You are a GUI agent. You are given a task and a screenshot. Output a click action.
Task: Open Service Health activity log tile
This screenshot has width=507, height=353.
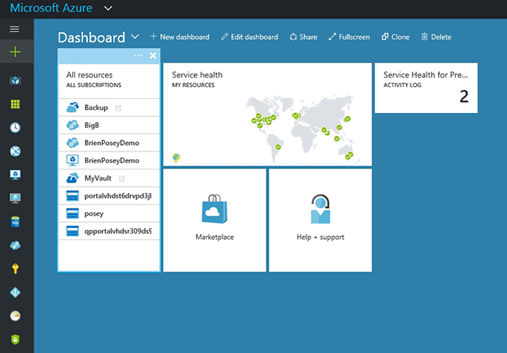(x=426, y=88)
